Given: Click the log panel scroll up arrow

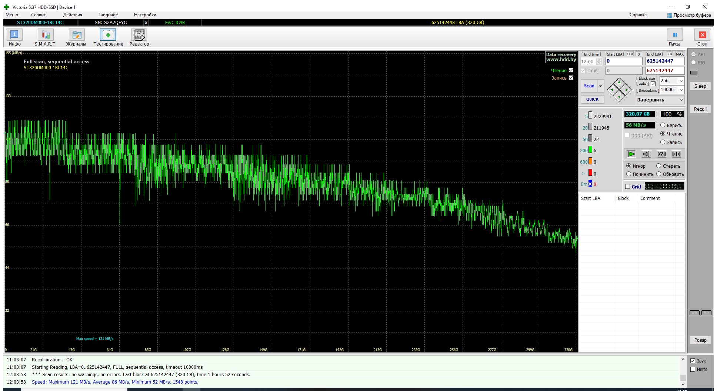Looking at the screenshot, I should click(x=683, y=359).
